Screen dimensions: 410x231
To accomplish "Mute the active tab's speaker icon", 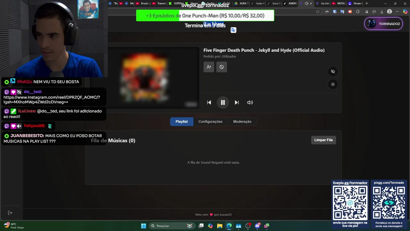I will point(306,4).
